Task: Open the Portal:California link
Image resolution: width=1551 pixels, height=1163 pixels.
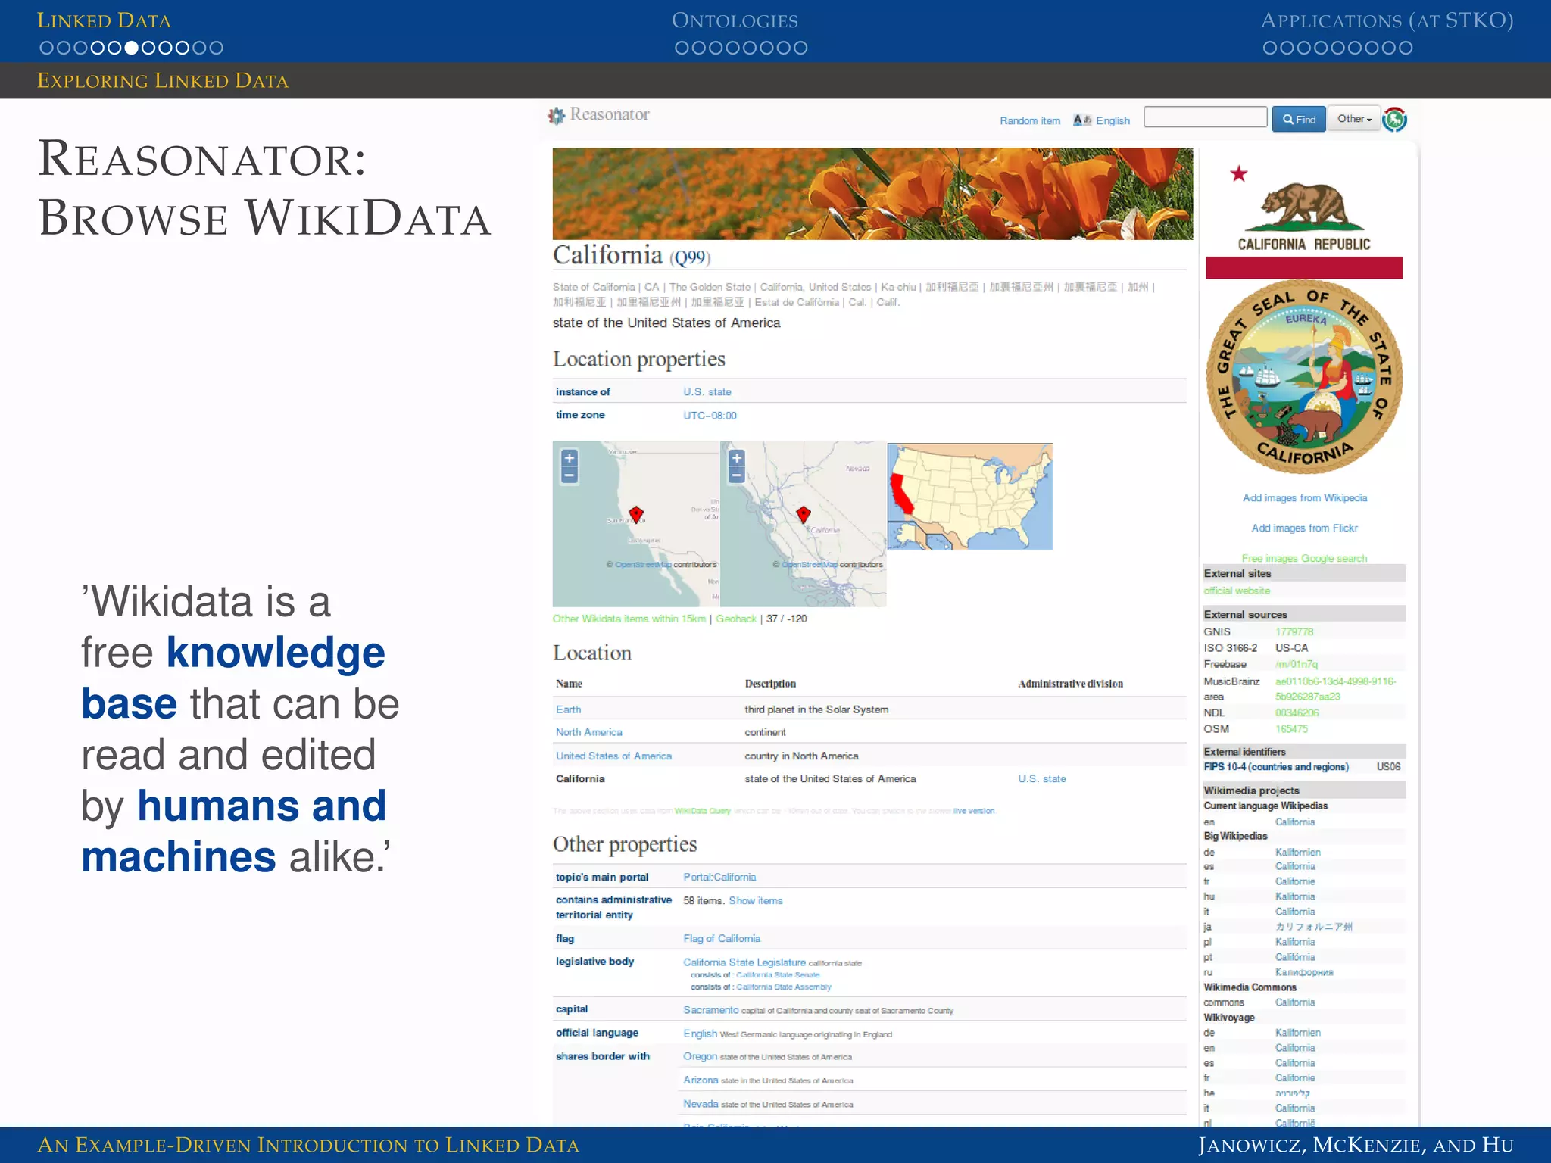Action: point(719,877)
